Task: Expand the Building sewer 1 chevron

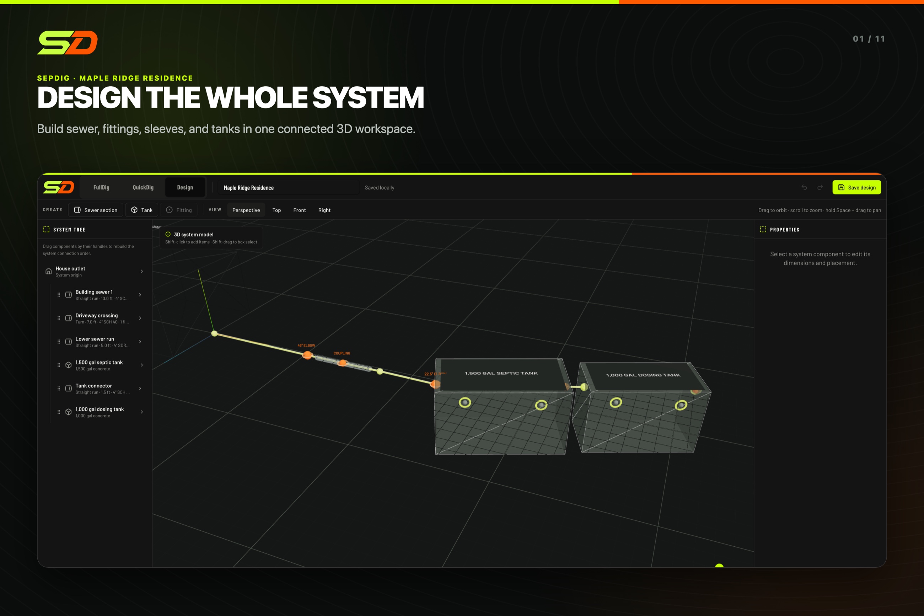Action: 140,295
